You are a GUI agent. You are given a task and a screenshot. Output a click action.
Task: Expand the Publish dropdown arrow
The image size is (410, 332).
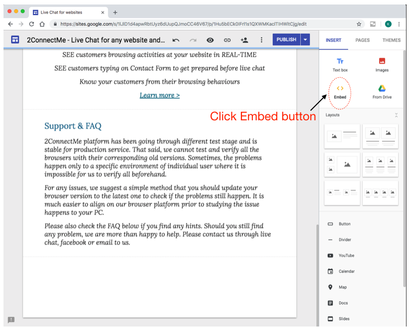(x=305, y=39)
